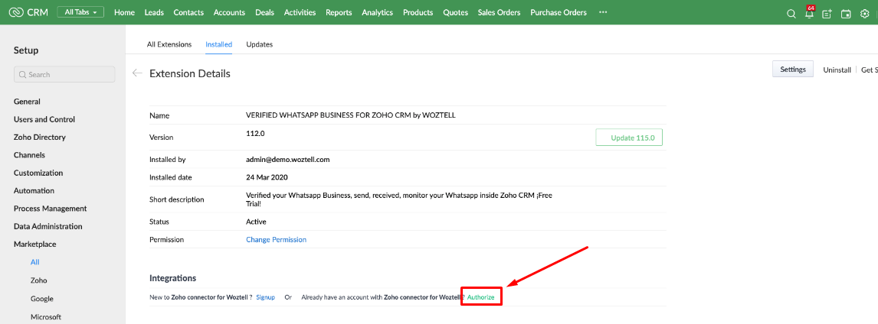Expand General in Setup sidebar
The image size is (878, 324).
click(x=27, y=102)
